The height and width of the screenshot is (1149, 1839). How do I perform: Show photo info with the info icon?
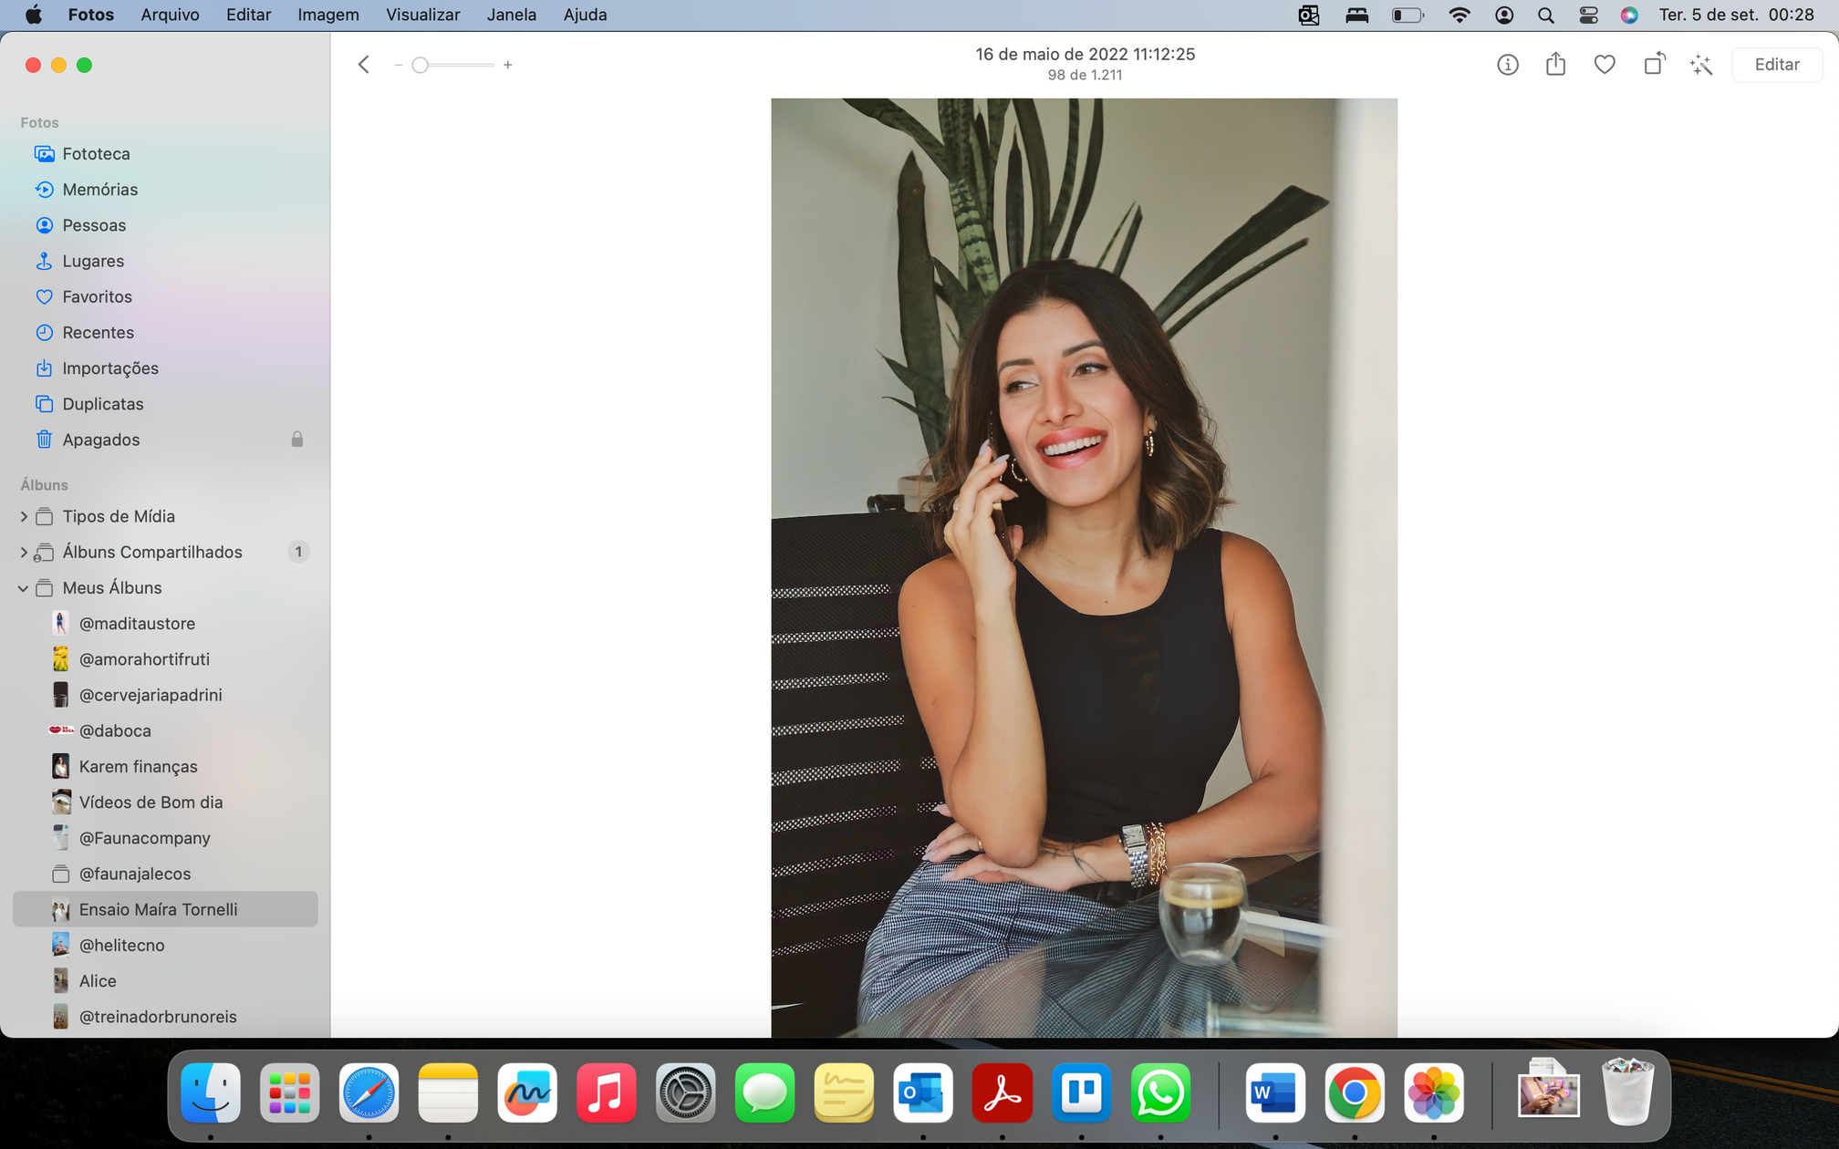[x=1507, y=65]
